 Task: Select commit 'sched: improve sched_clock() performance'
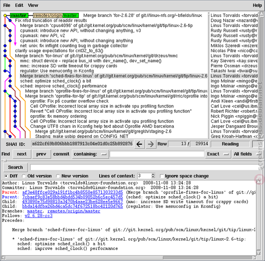point(64,86)
